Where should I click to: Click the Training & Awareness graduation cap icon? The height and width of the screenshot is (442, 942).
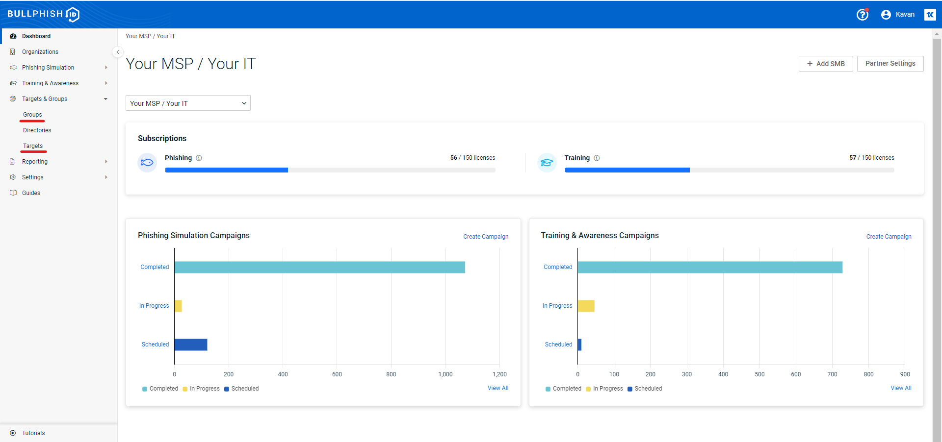click(x=13, y=83)
